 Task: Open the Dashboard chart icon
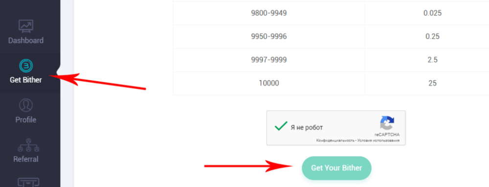click(x=26, y=26)
